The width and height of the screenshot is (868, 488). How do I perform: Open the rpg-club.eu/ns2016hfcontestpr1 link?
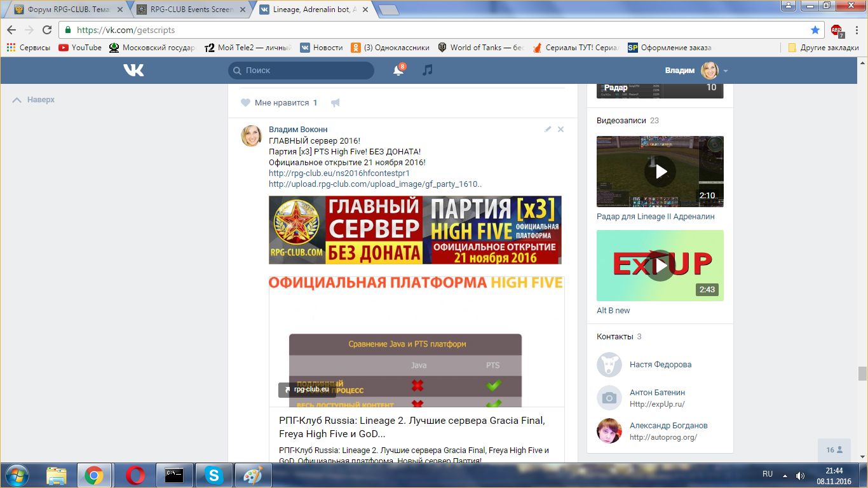click(x=339, y=173)
